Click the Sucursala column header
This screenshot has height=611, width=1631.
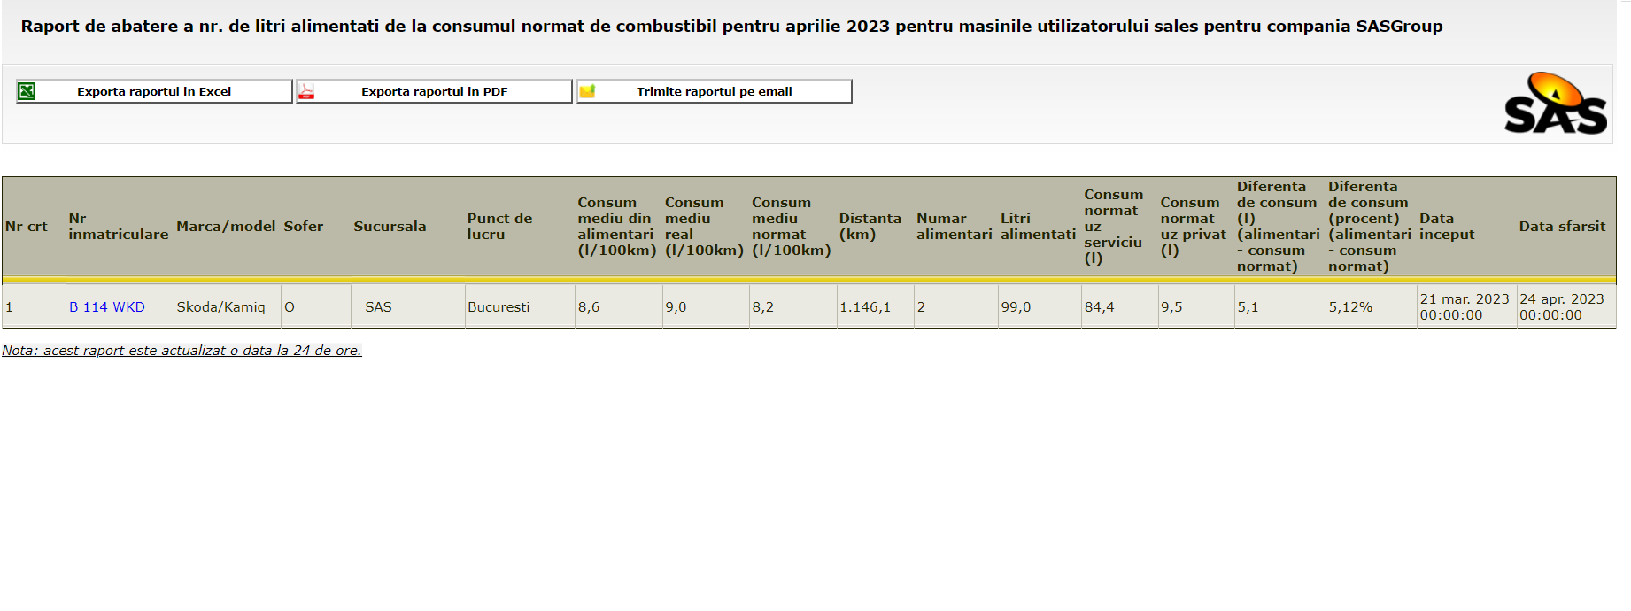(390, 227)
